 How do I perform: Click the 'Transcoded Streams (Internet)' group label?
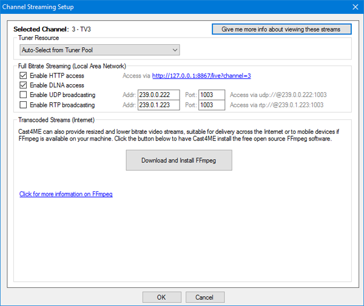[56, 120]
